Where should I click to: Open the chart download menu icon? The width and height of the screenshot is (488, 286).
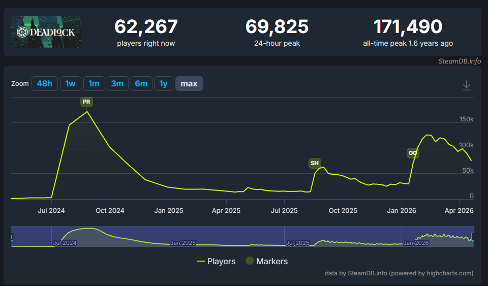click(466, 85)
